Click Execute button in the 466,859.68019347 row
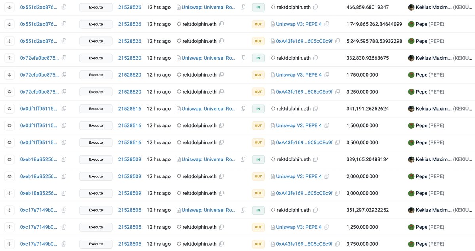Screen dimensions: 475x251 (96, 7)
